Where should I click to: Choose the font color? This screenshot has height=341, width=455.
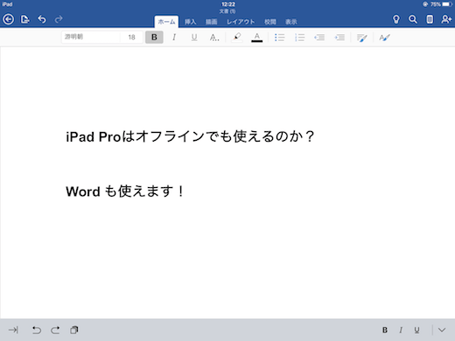tap(257, 37)
